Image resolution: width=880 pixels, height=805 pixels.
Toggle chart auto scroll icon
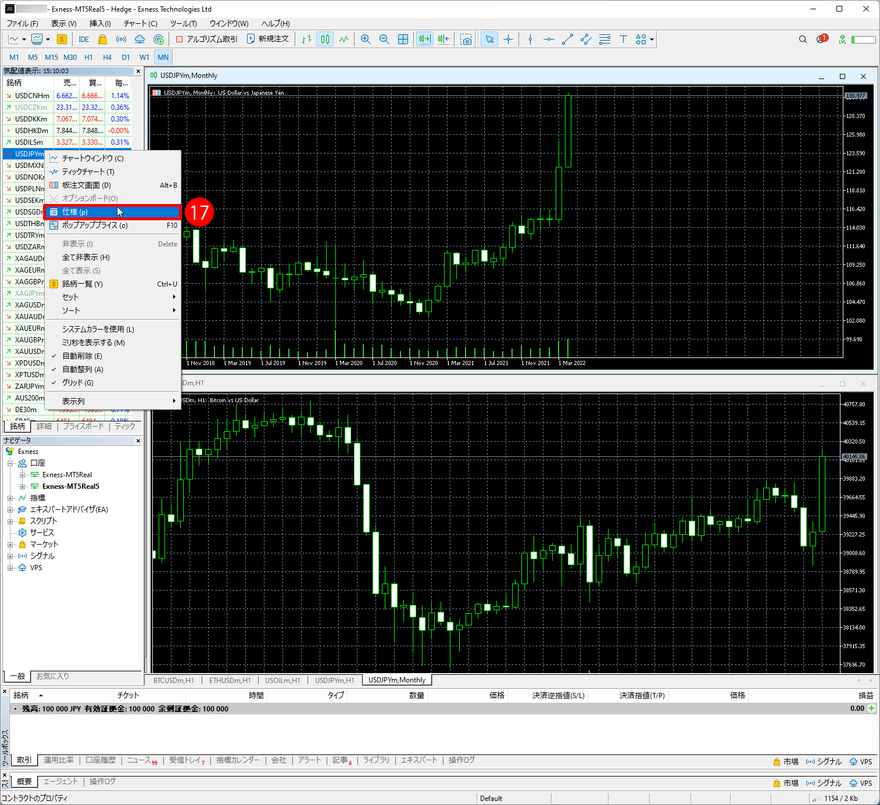(425, 40)
